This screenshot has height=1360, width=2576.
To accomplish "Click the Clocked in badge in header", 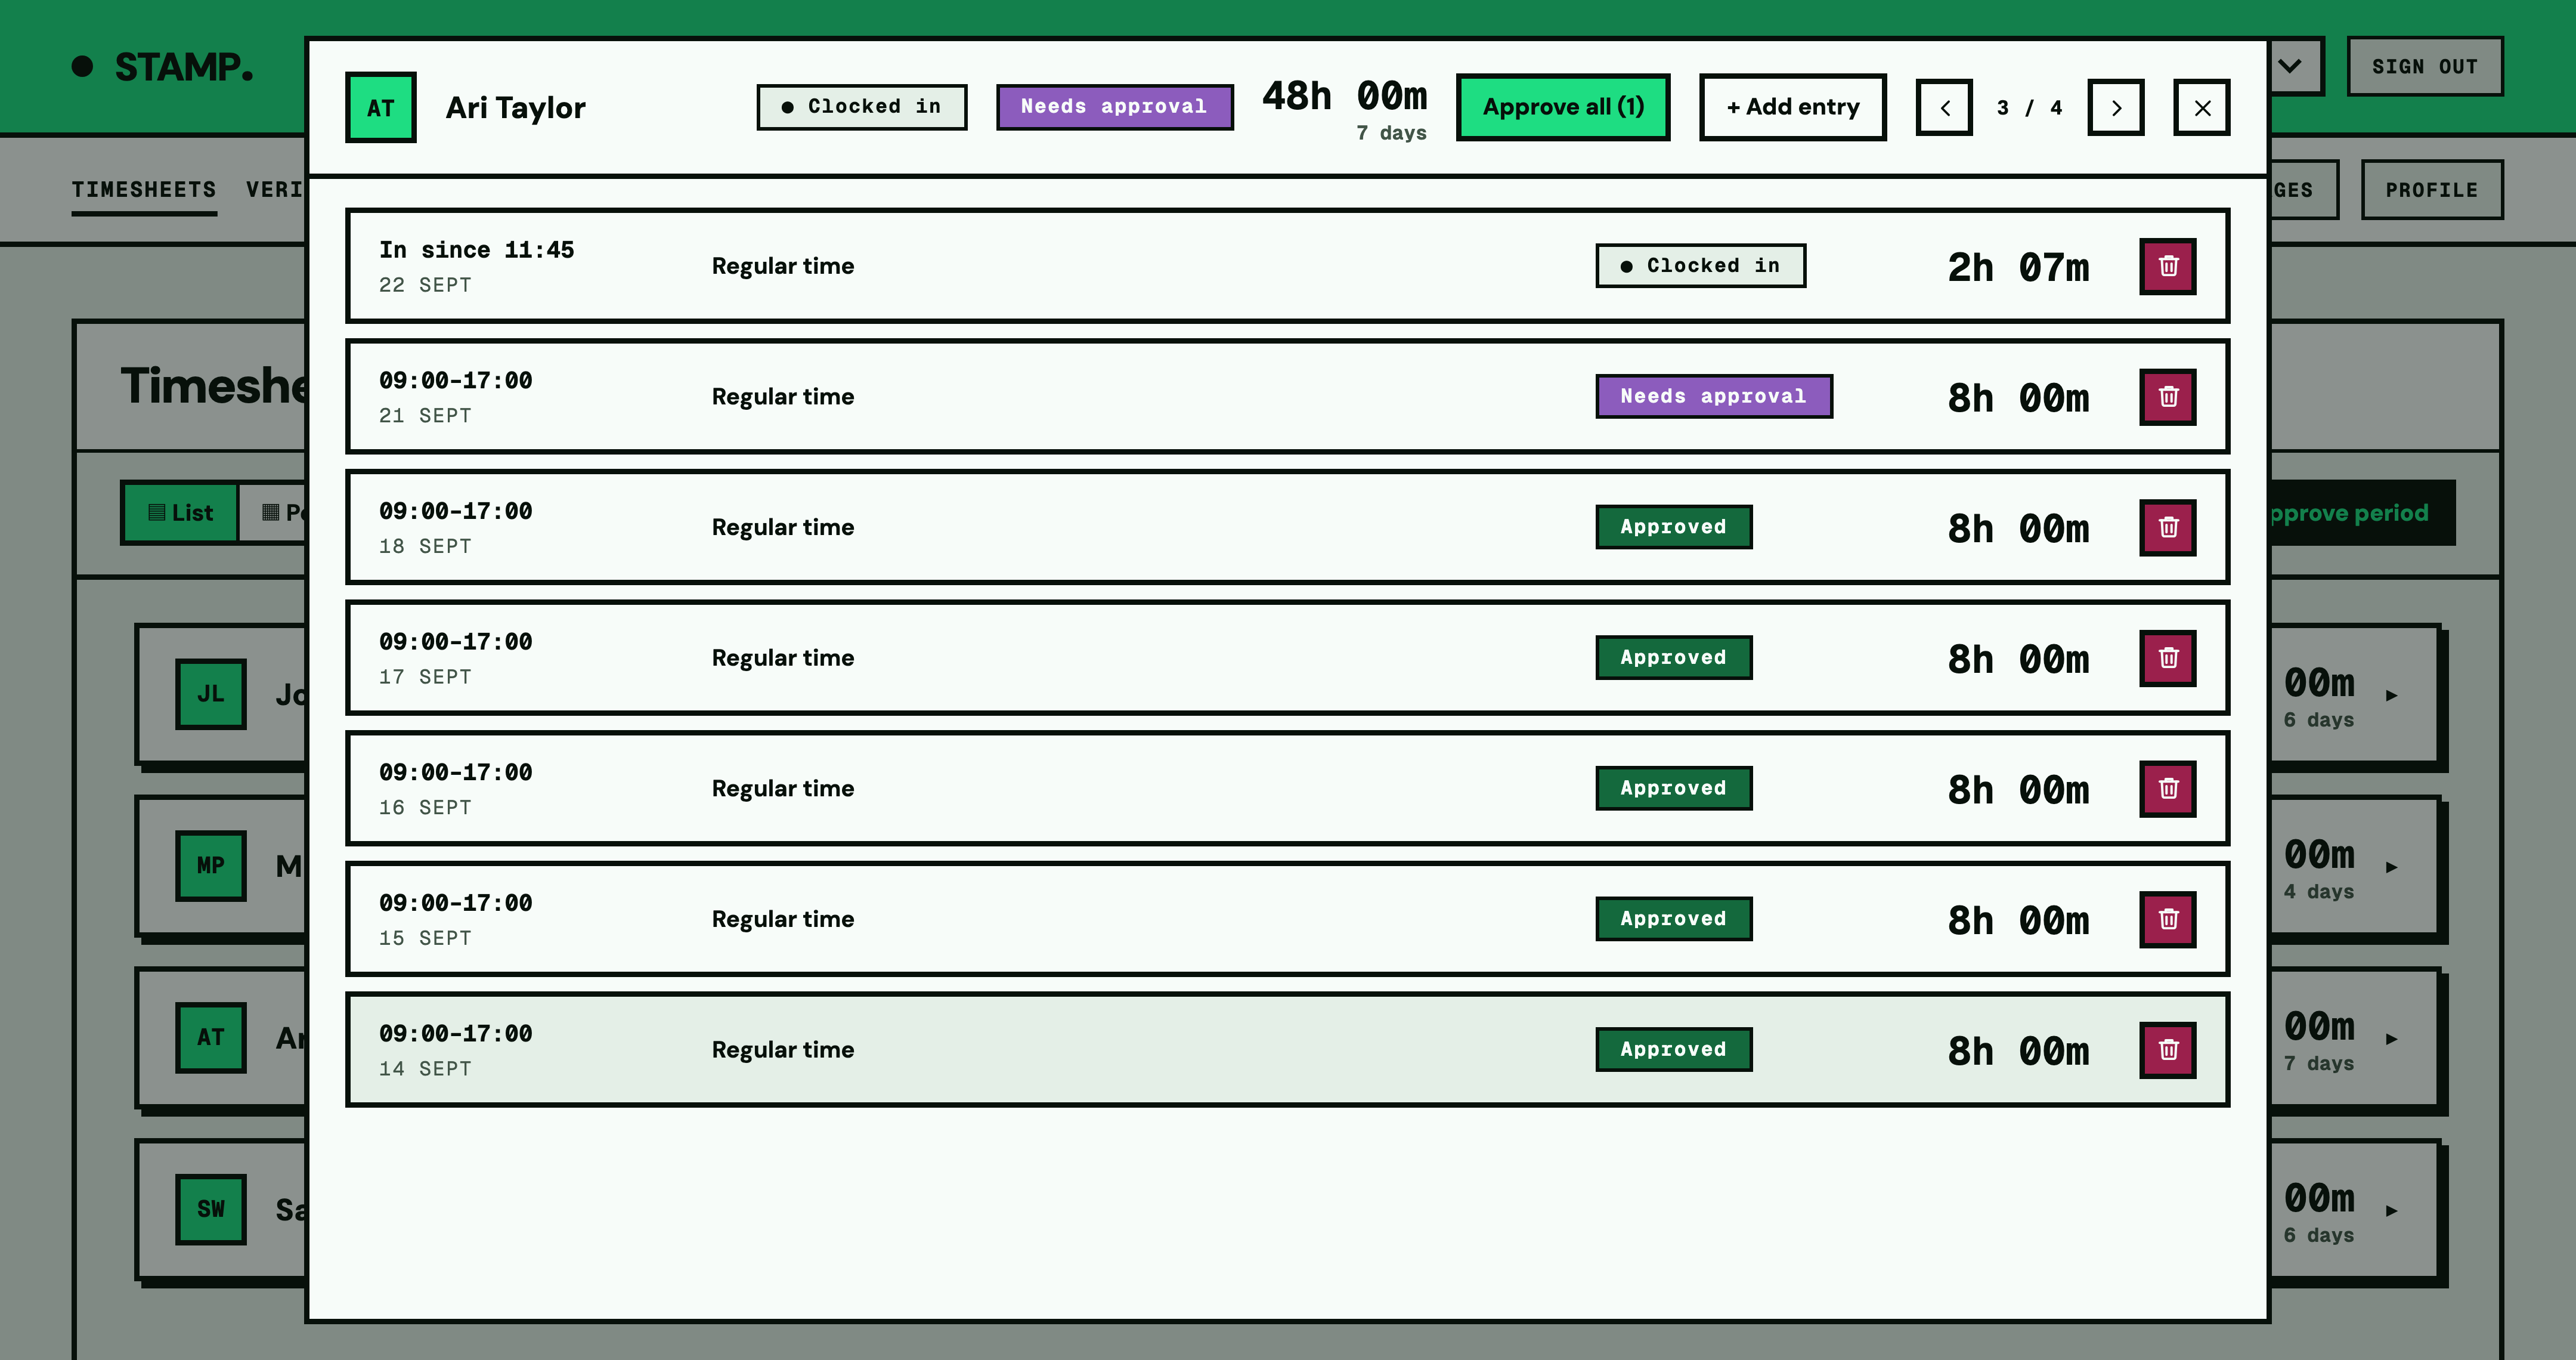I will 862,107.
